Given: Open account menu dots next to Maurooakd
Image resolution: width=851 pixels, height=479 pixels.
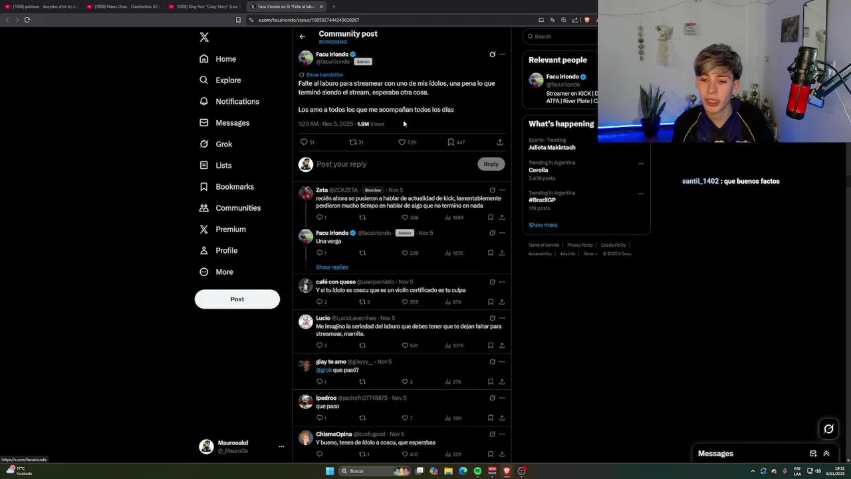Looking at the screenshot, I should (x=282, y=447).
